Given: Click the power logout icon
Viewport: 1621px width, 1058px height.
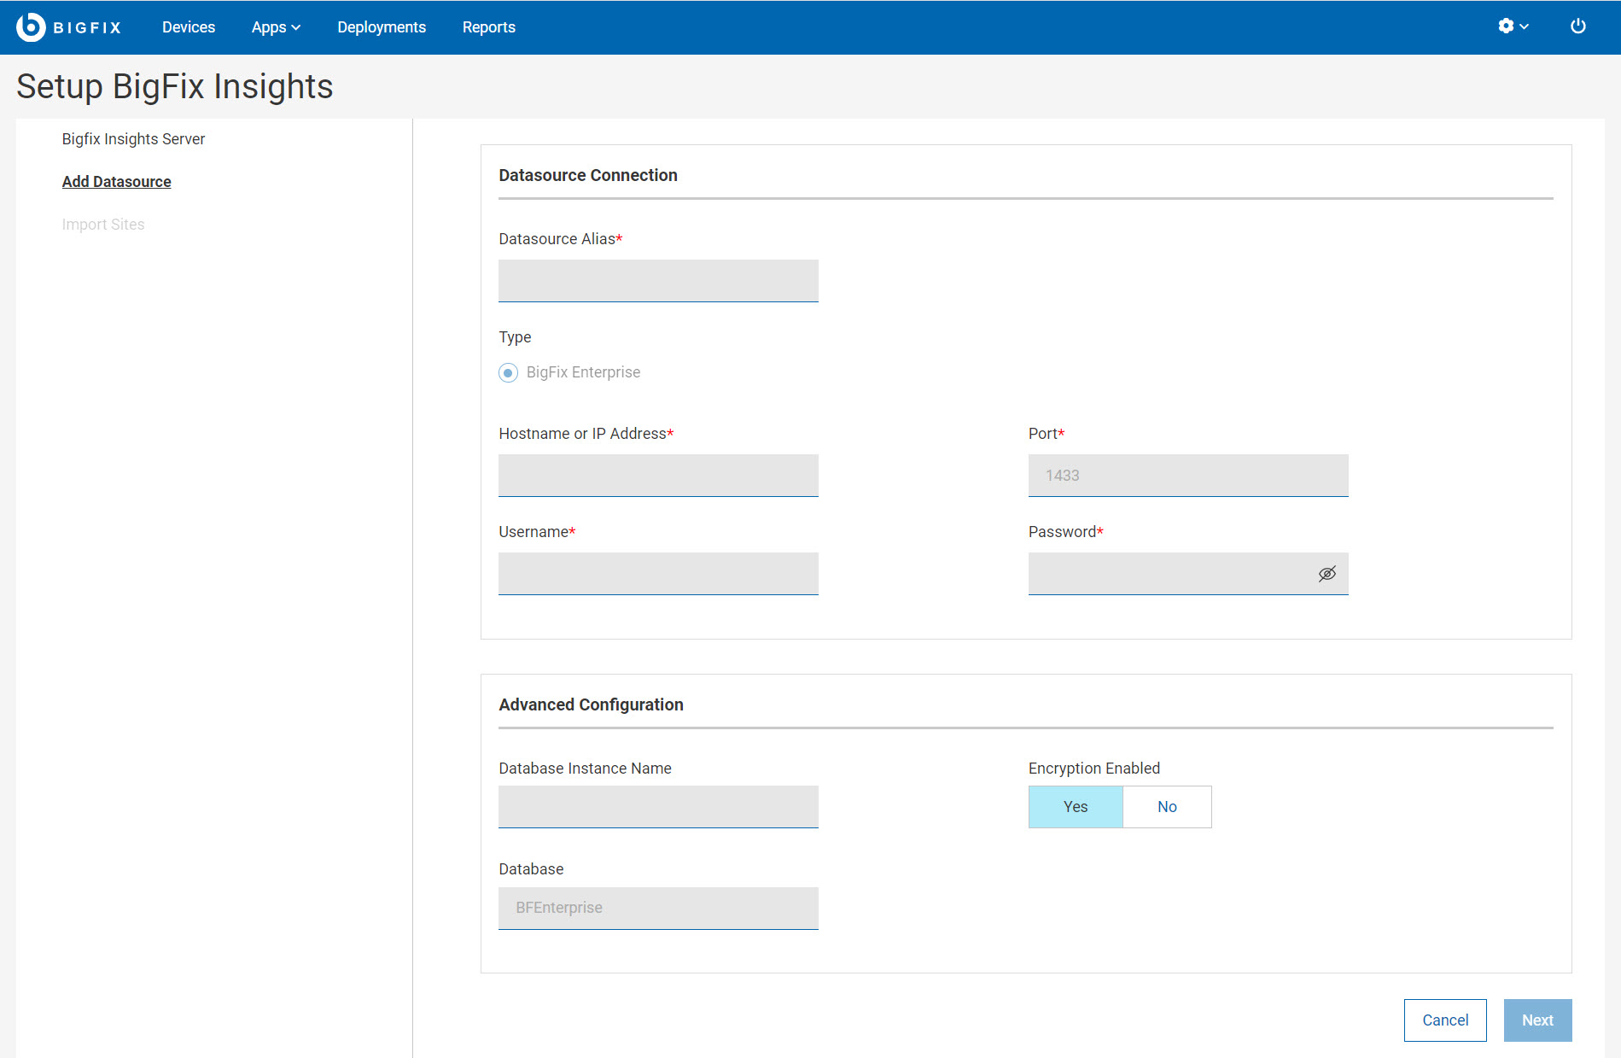Looking at the screenshot, I should [x=1578, y=26].
